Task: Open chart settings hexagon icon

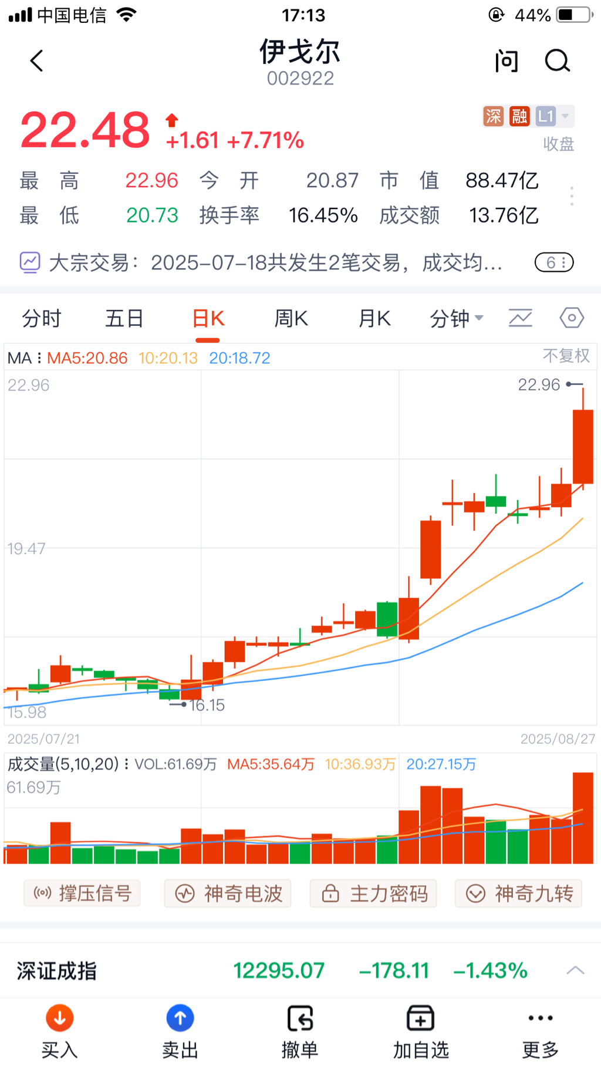Action: pos(571,318)
